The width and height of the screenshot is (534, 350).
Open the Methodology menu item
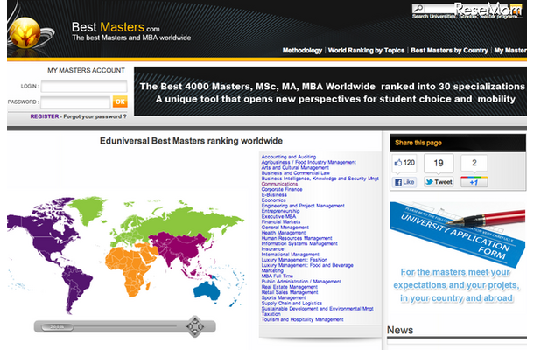302,51
